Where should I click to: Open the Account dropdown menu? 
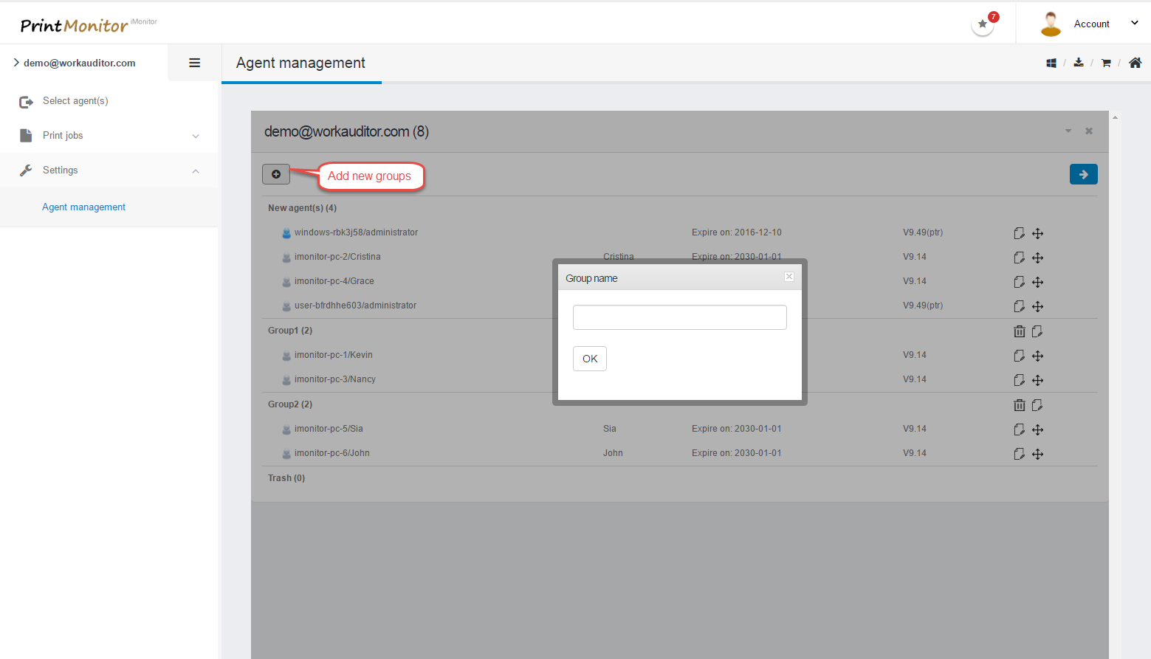(x=1091, y=24)
